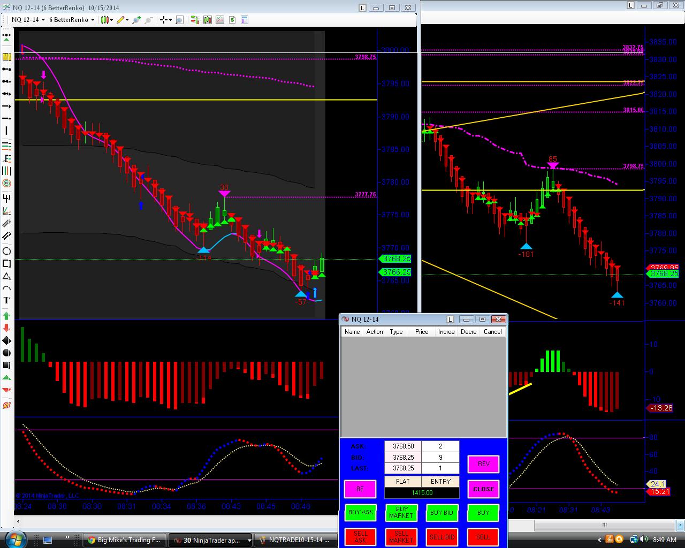Click the BUY ASK button
This screenshot has width=685, height=548.
pyautogui.click(x=360, y=513)
